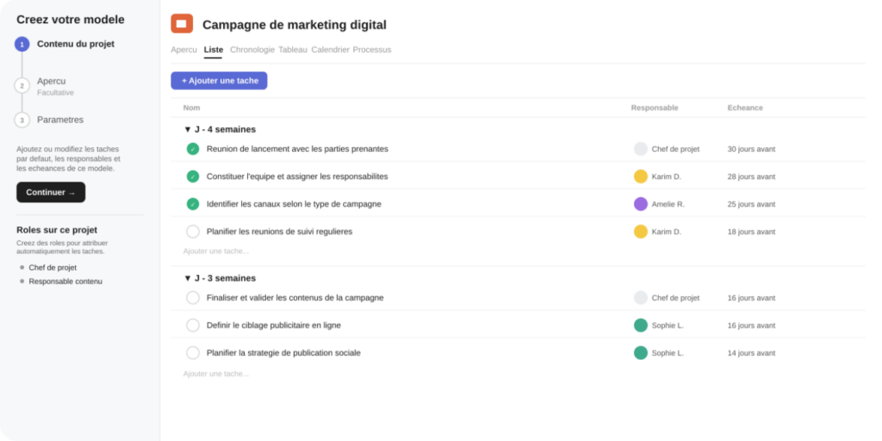Screen dimensions: 882x441
Task: Switch to Chronologie tab
Action: pyautogui.click(x=252, y=49)
